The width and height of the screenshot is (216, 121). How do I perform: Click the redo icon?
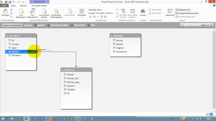pyautogui.click(x=18, y=2)
